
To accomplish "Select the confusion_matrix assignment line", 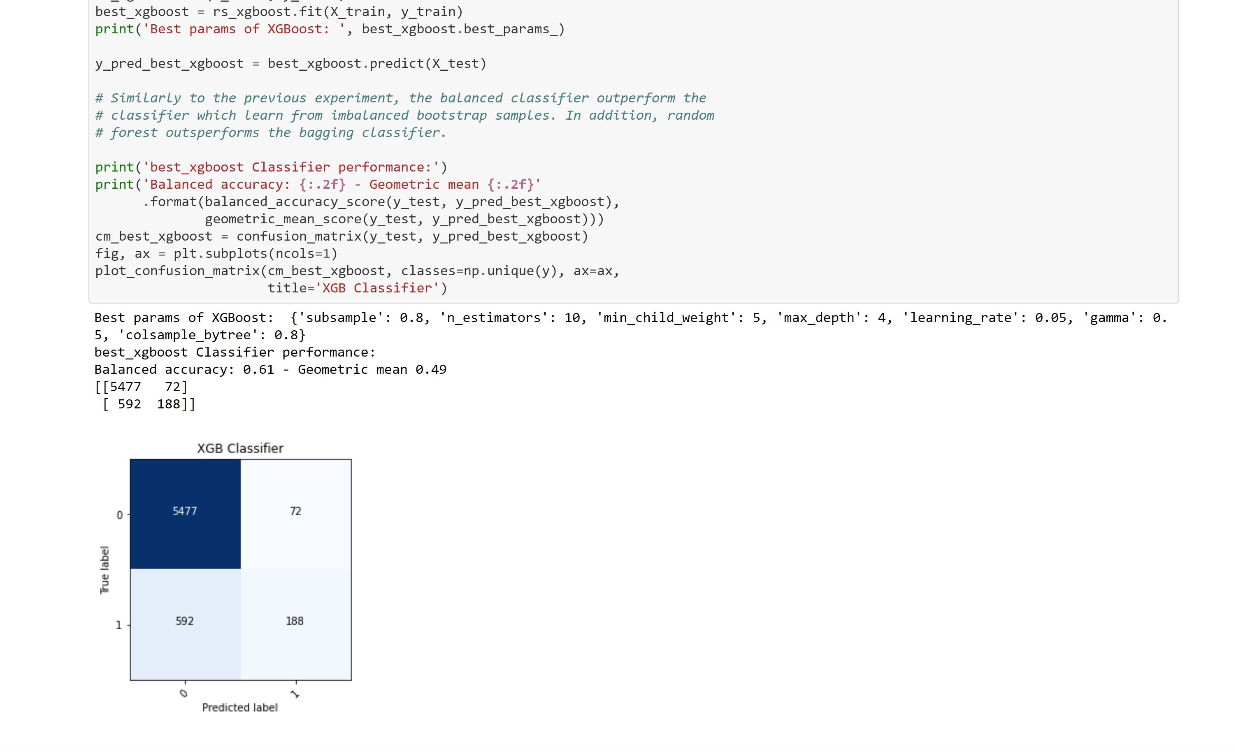I will point(341,236).
